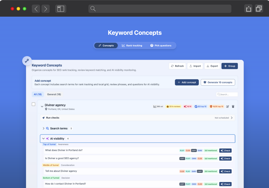Viewport: 269px width, 188px height.
Task: Click the sparkles 16/16 badge
Action: pyautogui.click(x=187, y=106)
